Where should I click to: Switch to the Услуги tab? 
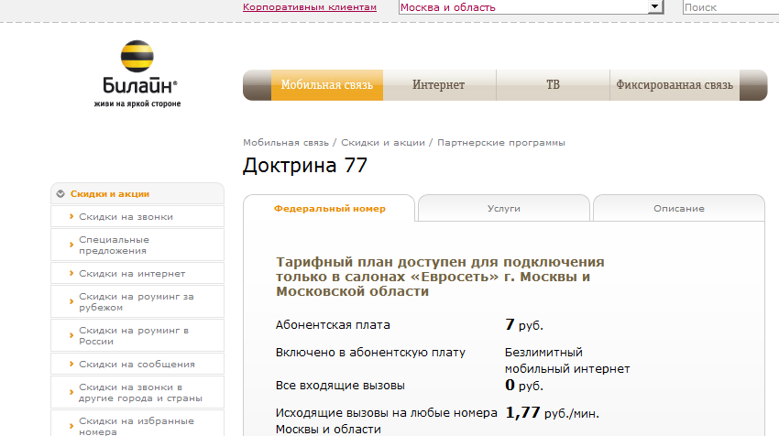pyautogui.click(x=504, y=209)
